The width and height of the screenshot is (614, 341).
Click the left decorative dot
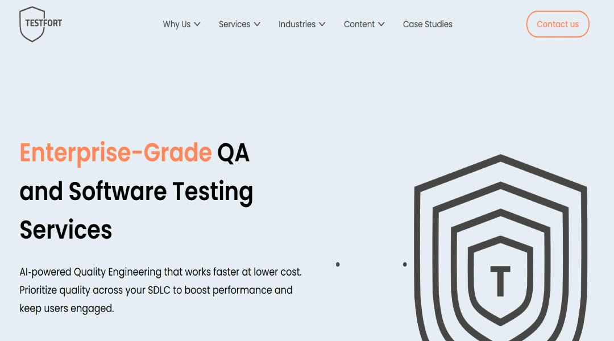coord(338,264)
